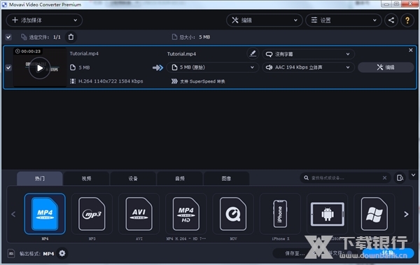This screenshot has width=420, height=265.
Task: Select the MP4 format preset
Action: coord(45,214)
